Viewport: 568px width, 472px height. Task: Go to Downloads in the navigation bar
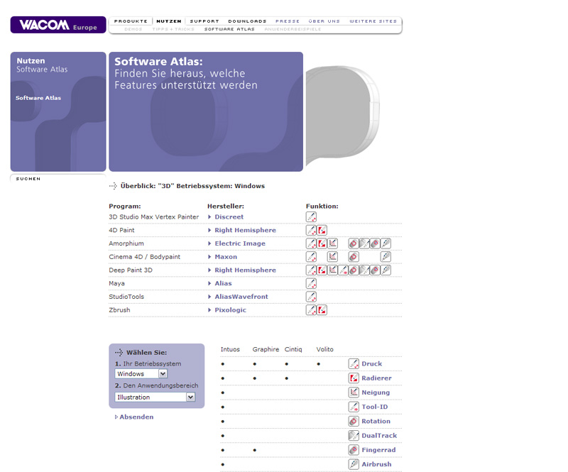[x=247, y=21]
